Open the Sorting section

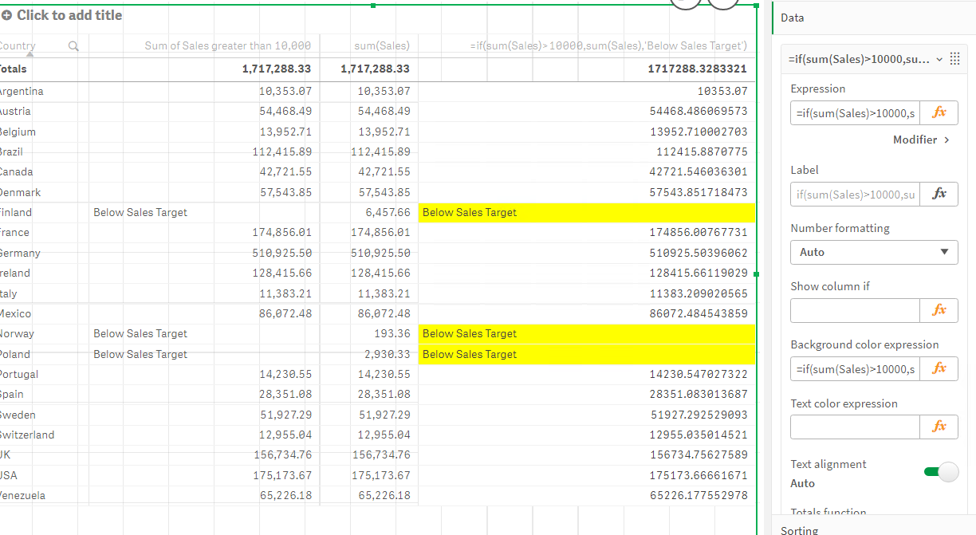799,529
